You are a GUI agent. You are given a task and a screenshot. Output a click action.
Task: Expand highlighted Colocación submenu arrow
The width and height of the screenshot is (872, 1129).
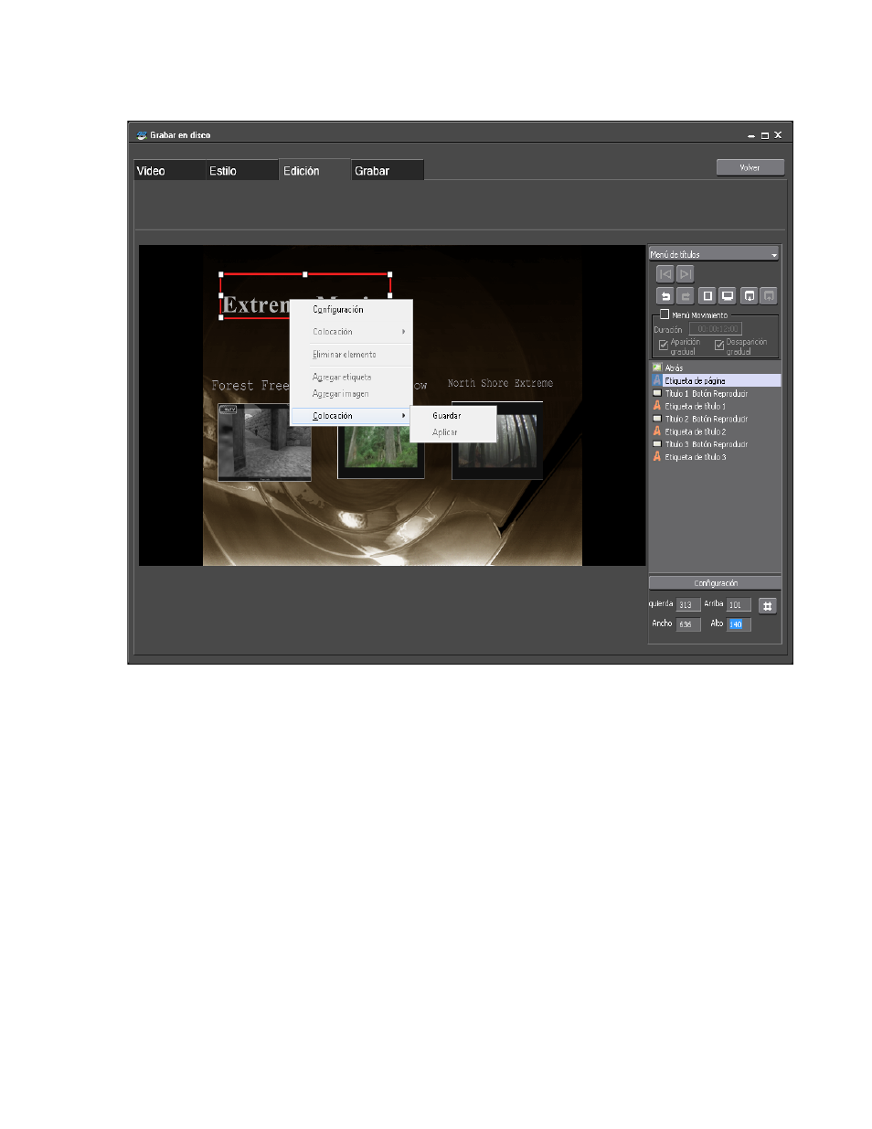403,416
